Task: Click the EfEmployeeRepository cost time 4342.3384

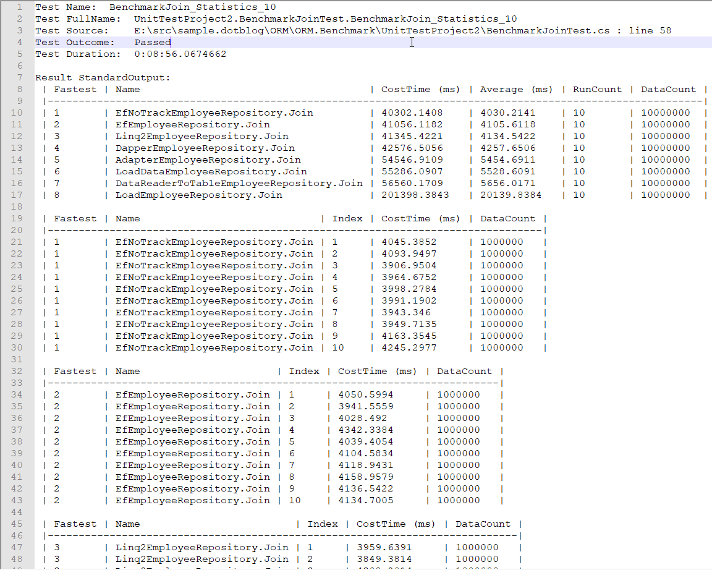Action: pyautogui.click(x=365, y=430)
